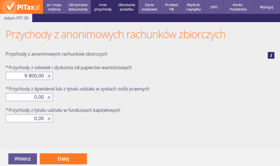
Task: Open Konto Podatnika section
Action: 238,7
